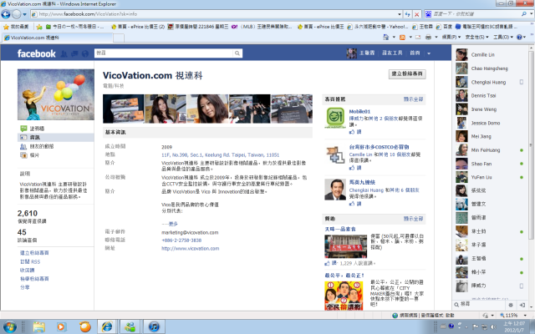Click the create page button near the title

point(407,74)
